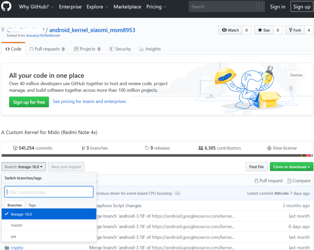
Task: Switch to the Projects tab
Action: pos(87,49)
